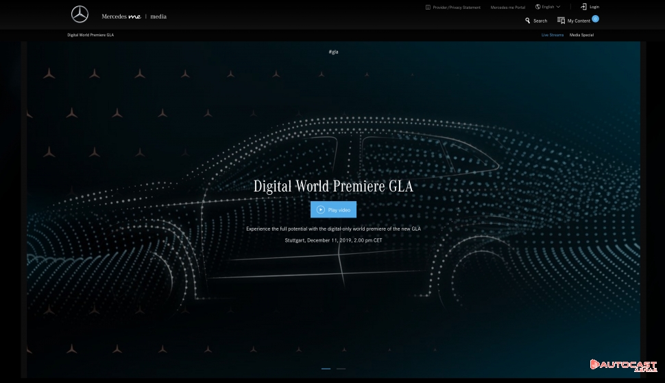Viewport: 665px width, 383px height.
Task: Click the globe language icon
Action: 537,7
